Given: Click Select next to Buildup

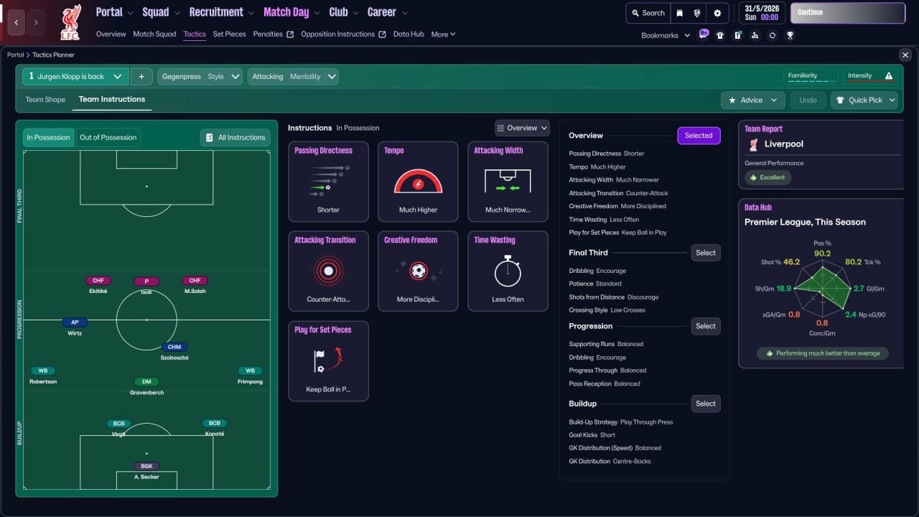Looking at the screenshot, I should [706, 404].
